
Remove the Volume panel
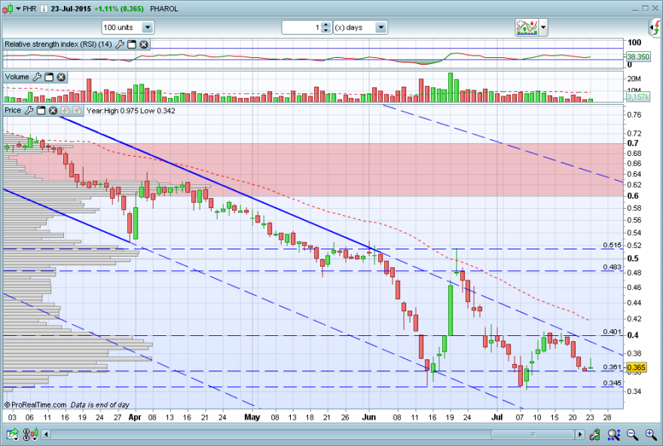pos(61,77)
